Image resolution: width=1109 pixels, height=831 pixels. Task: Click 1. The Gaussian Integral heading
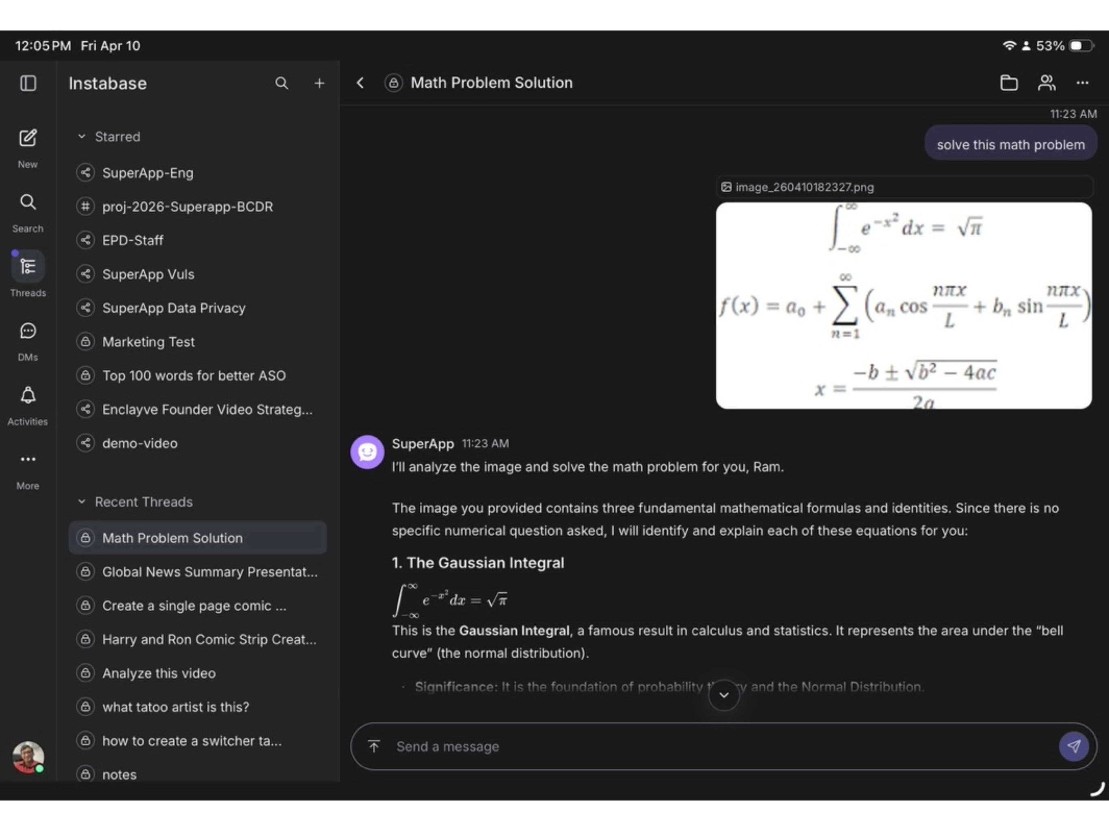(x=478, y=563)
